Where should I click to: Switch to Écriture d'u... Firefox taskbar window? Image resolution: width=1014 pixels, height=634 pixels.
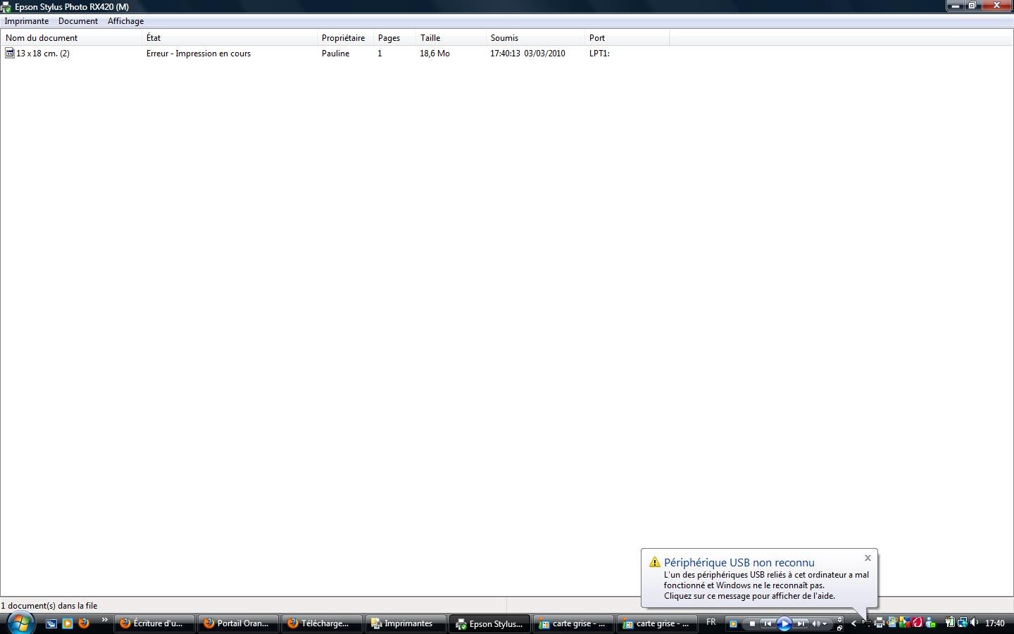(154, 623)
